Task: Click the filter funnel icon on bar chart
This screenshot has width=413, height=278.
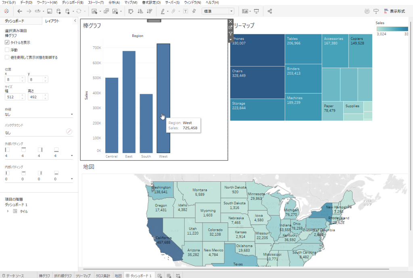Action: point(231,34)
